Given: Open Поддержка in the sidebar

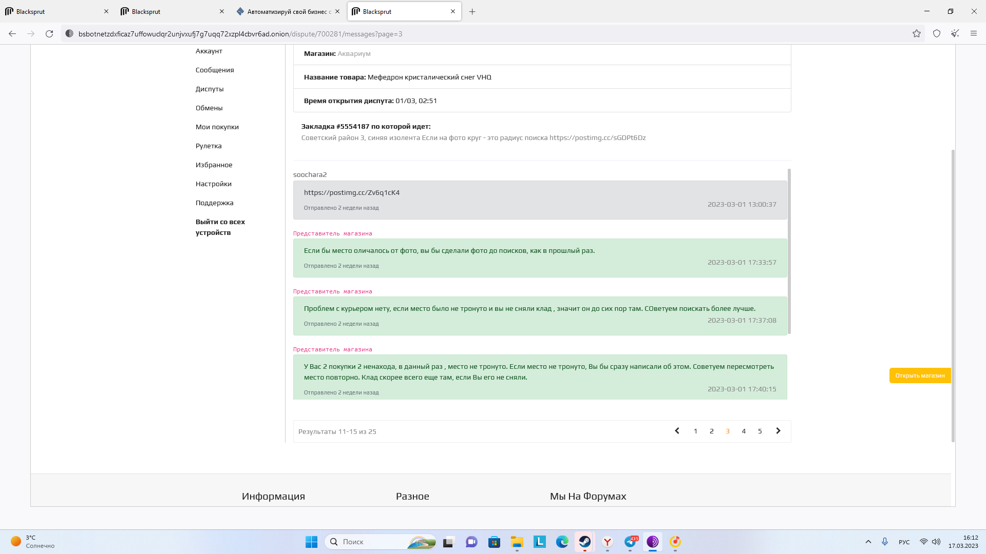Looking at the screenshot, I should pyautogui.click(x=215, y=203).
